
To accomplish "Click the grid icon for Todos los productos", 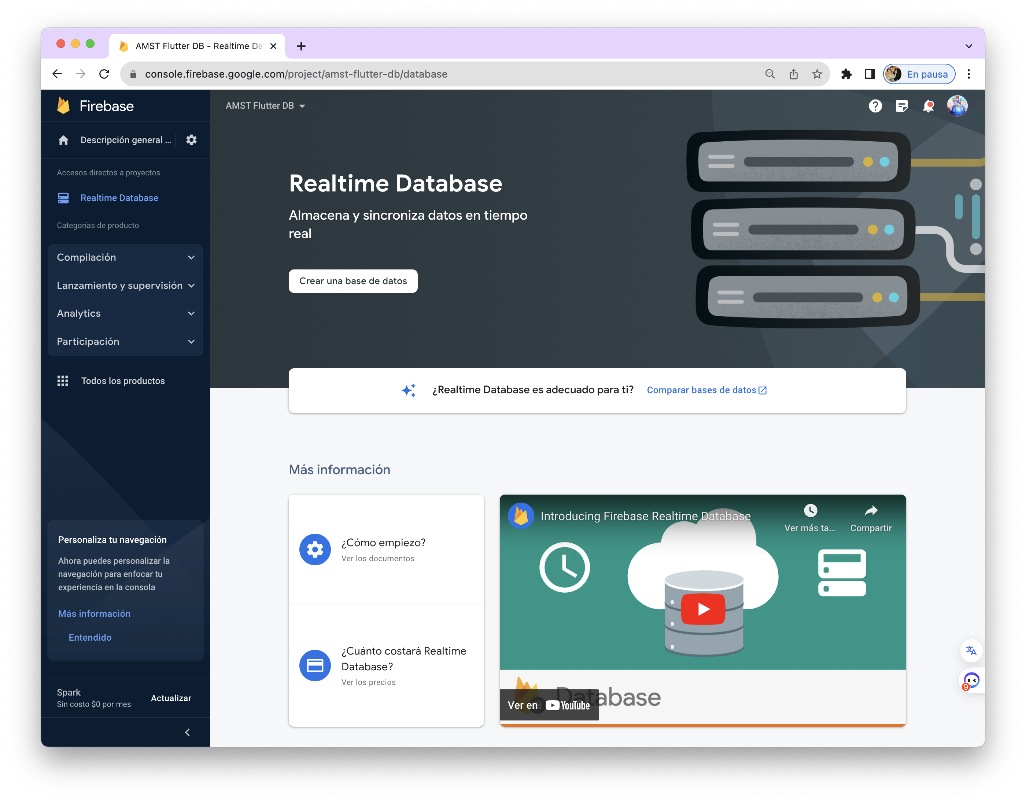I will coord(63,381).
